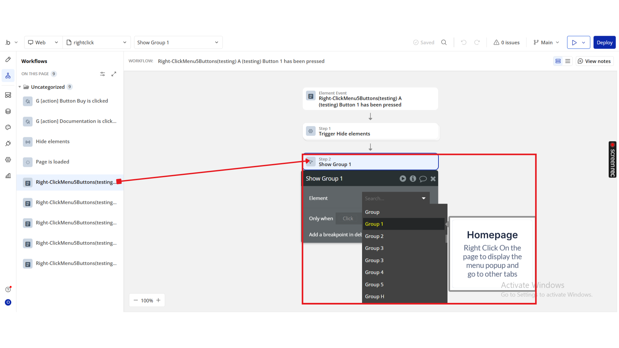Image resolution: width=619 pixels, height=348 pixels.
Task: Collapse the Uncategorized folder
Action: [20, 87]
